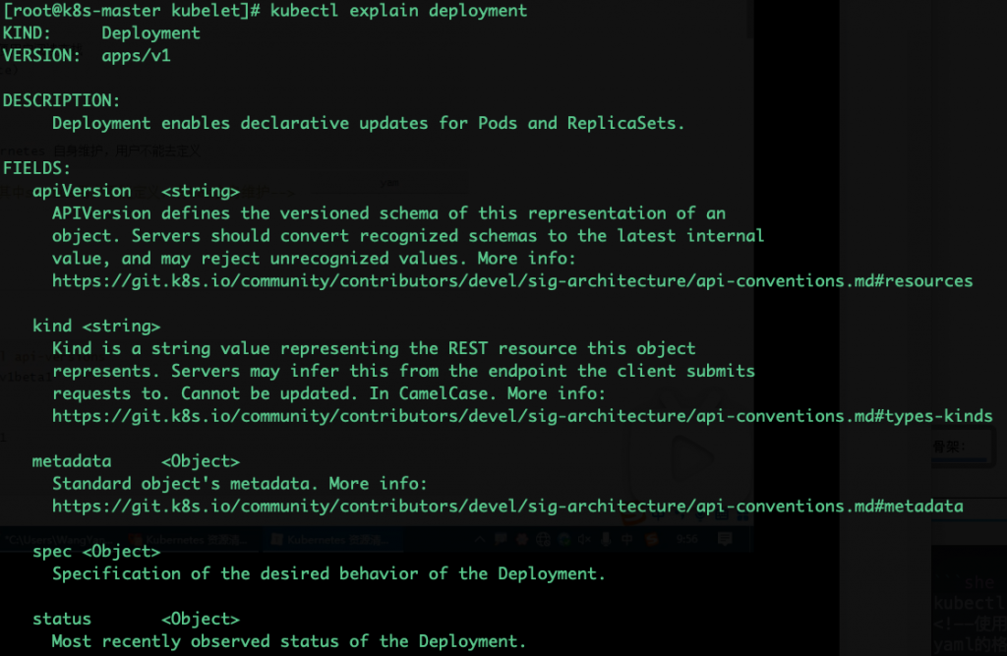Open the notification center icon
Image resolution: width=1007 pixels, height=656 pixels.
[x=725, y=539]
